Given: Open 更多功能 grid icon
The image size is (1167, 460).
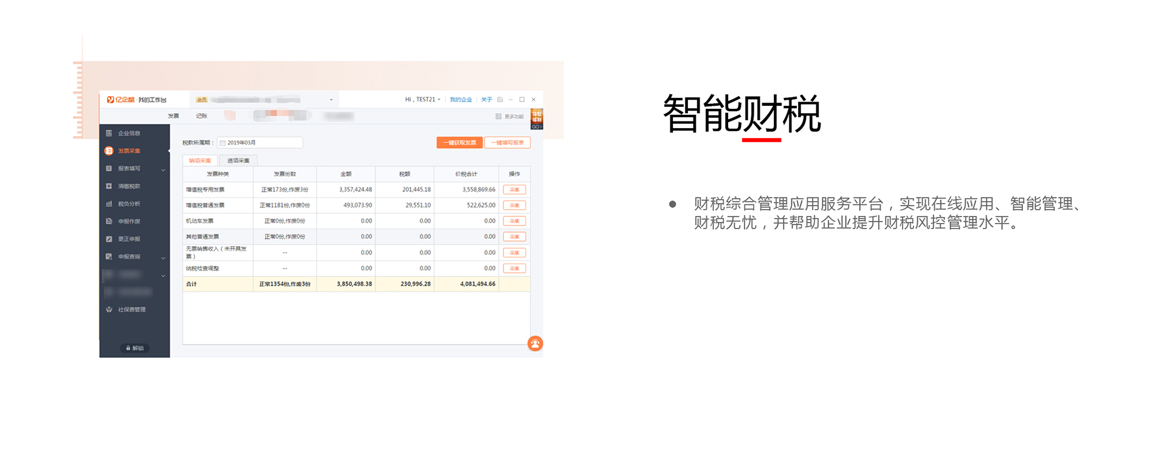Looking at the screenshot, I should 498,116.
